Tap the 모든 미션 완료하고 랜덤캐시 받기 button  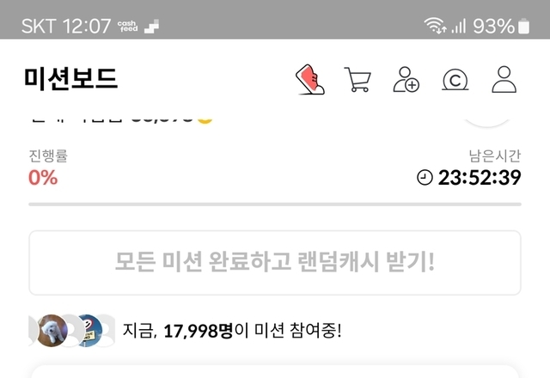click(x=275, y=263)
